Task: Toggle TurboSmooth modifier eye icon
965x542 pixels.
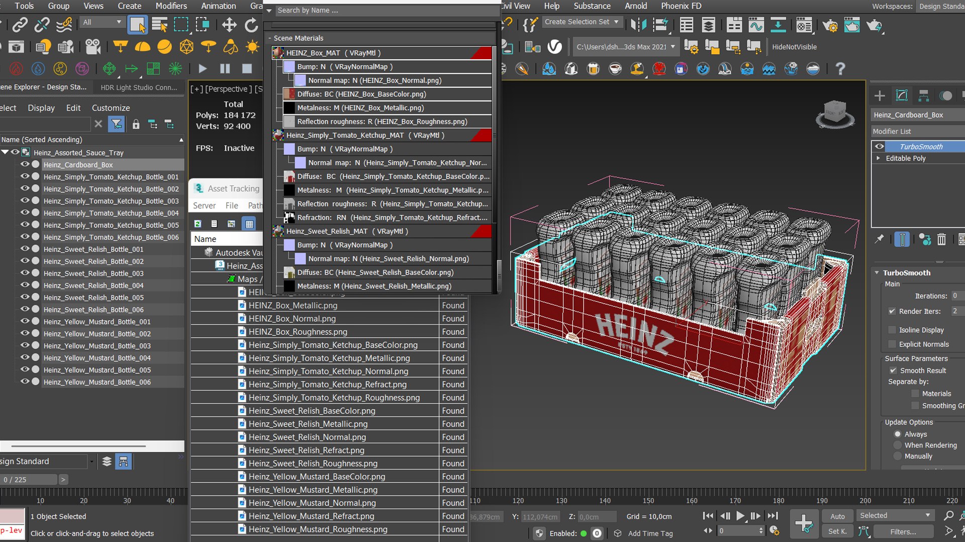Action: coord(879,147)
